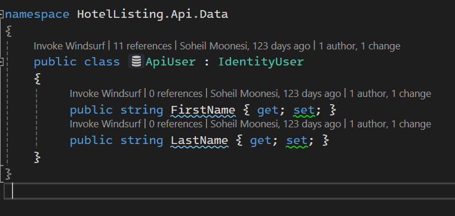Image resolution: width=455 pixels, height=216 pixels.
Task: Show 0 references lens above LastName
Action: point(176,124)
